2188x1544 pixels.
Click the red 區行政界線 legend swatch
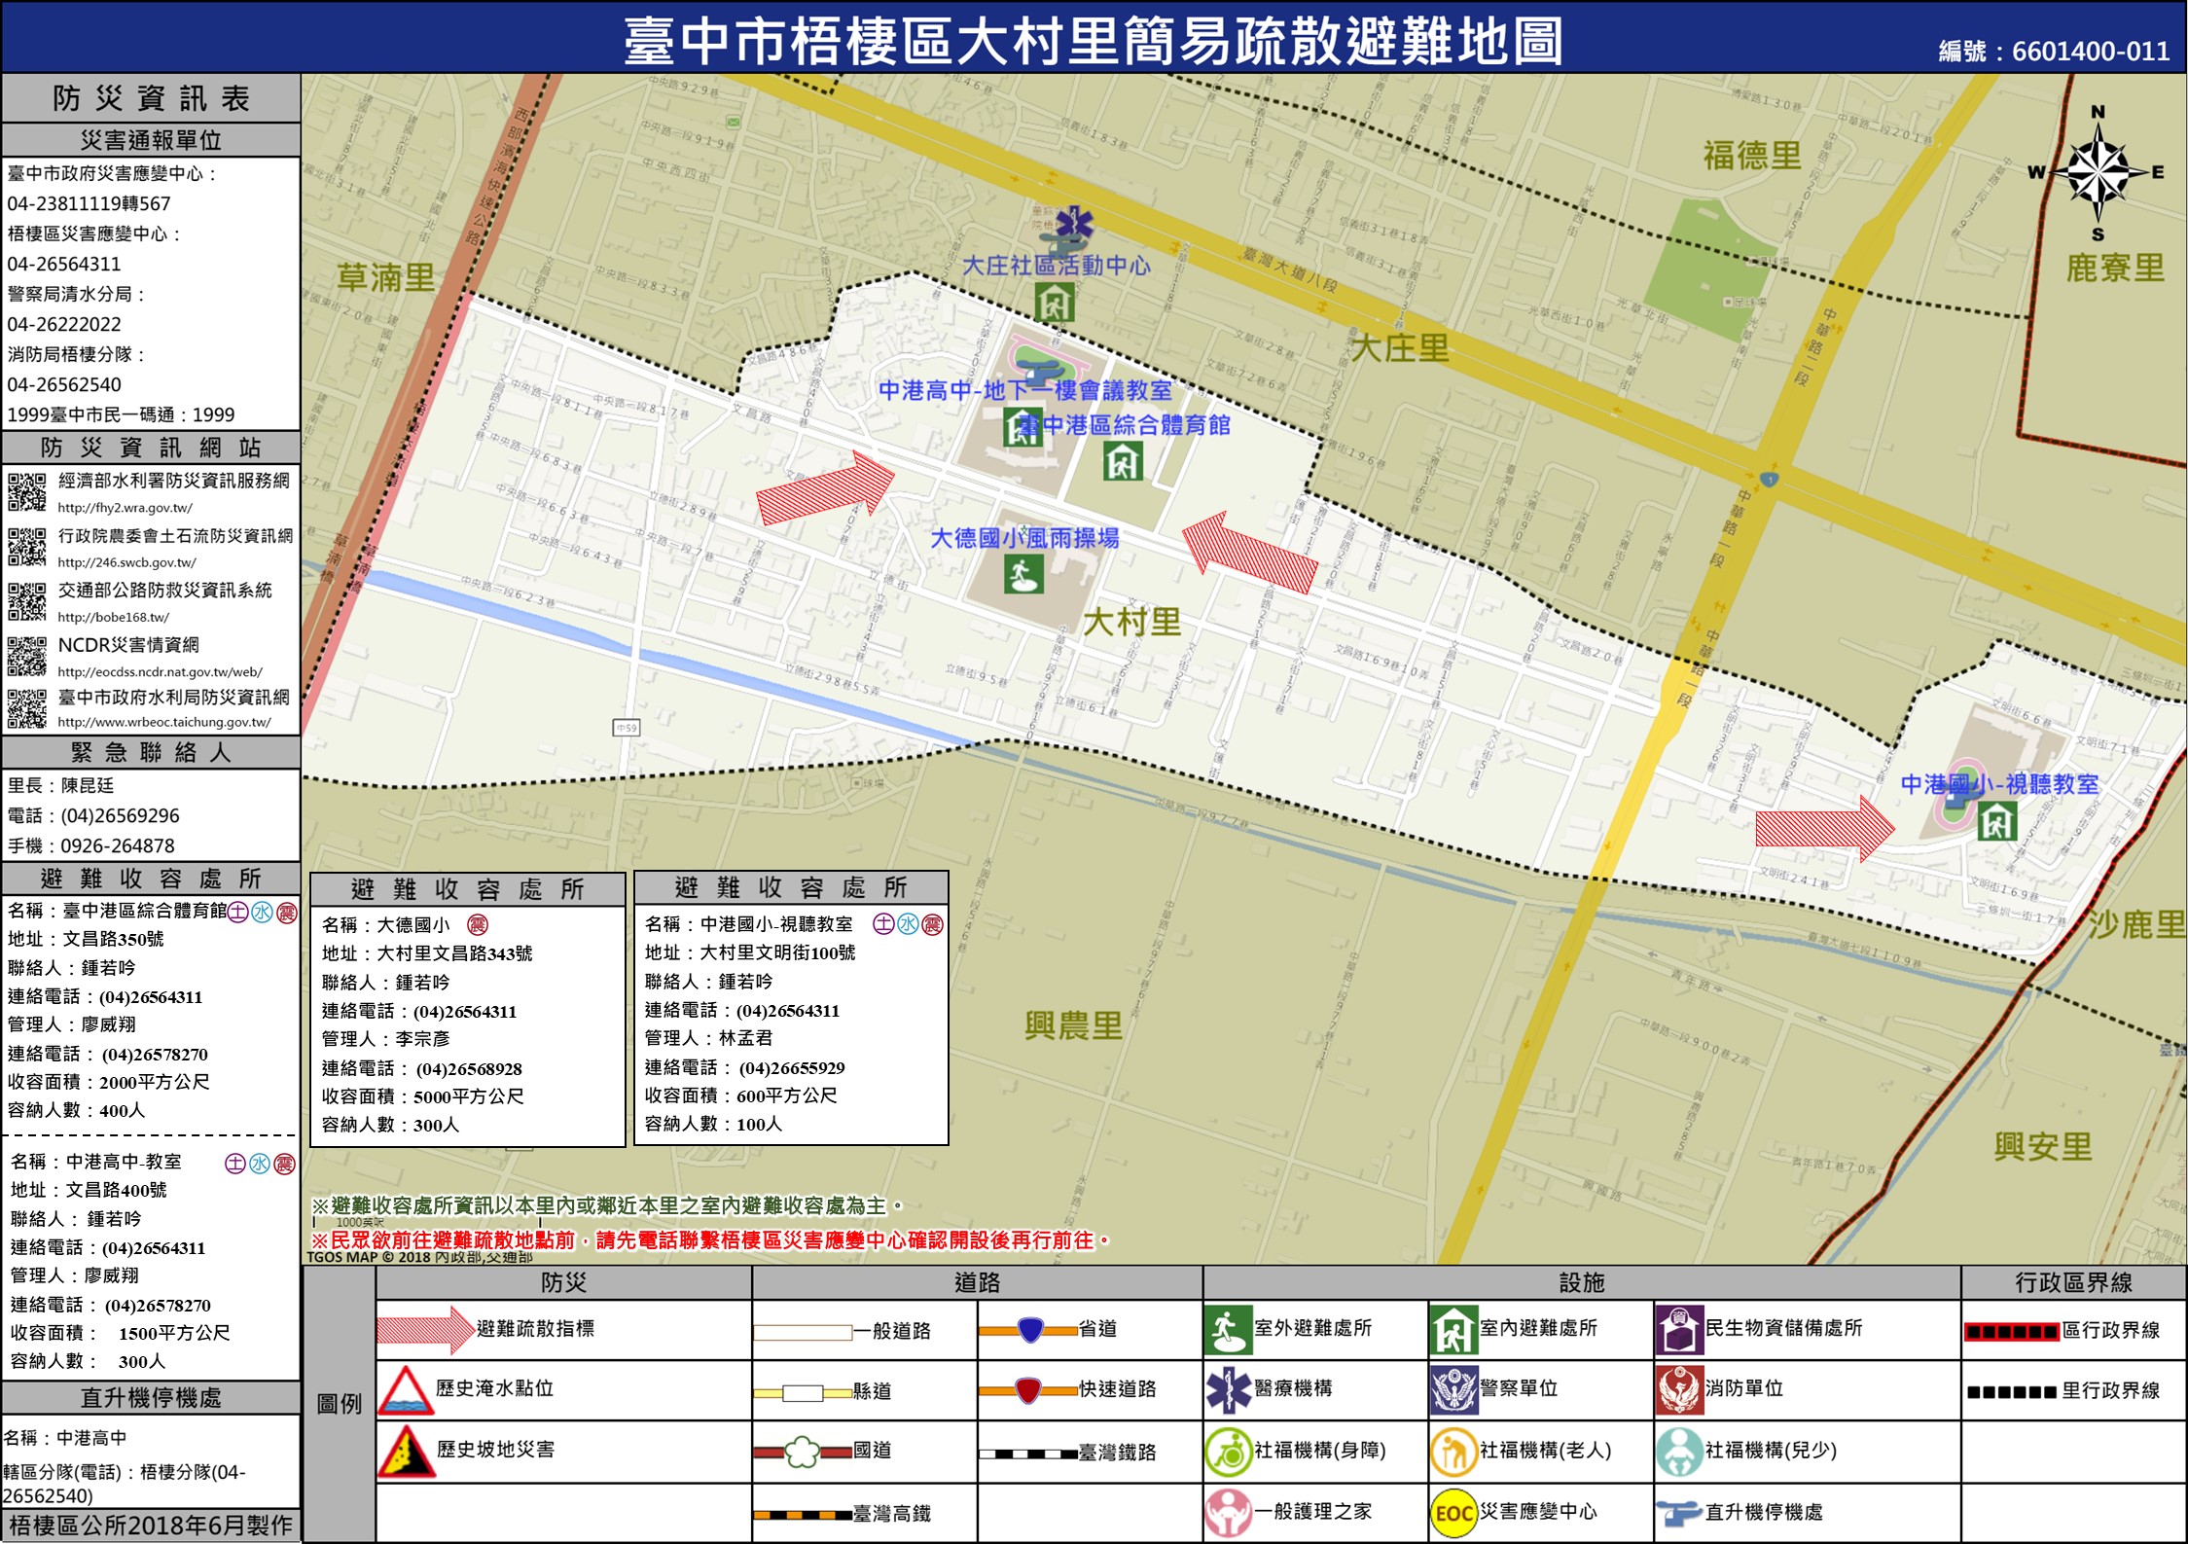point(2011,1332)
